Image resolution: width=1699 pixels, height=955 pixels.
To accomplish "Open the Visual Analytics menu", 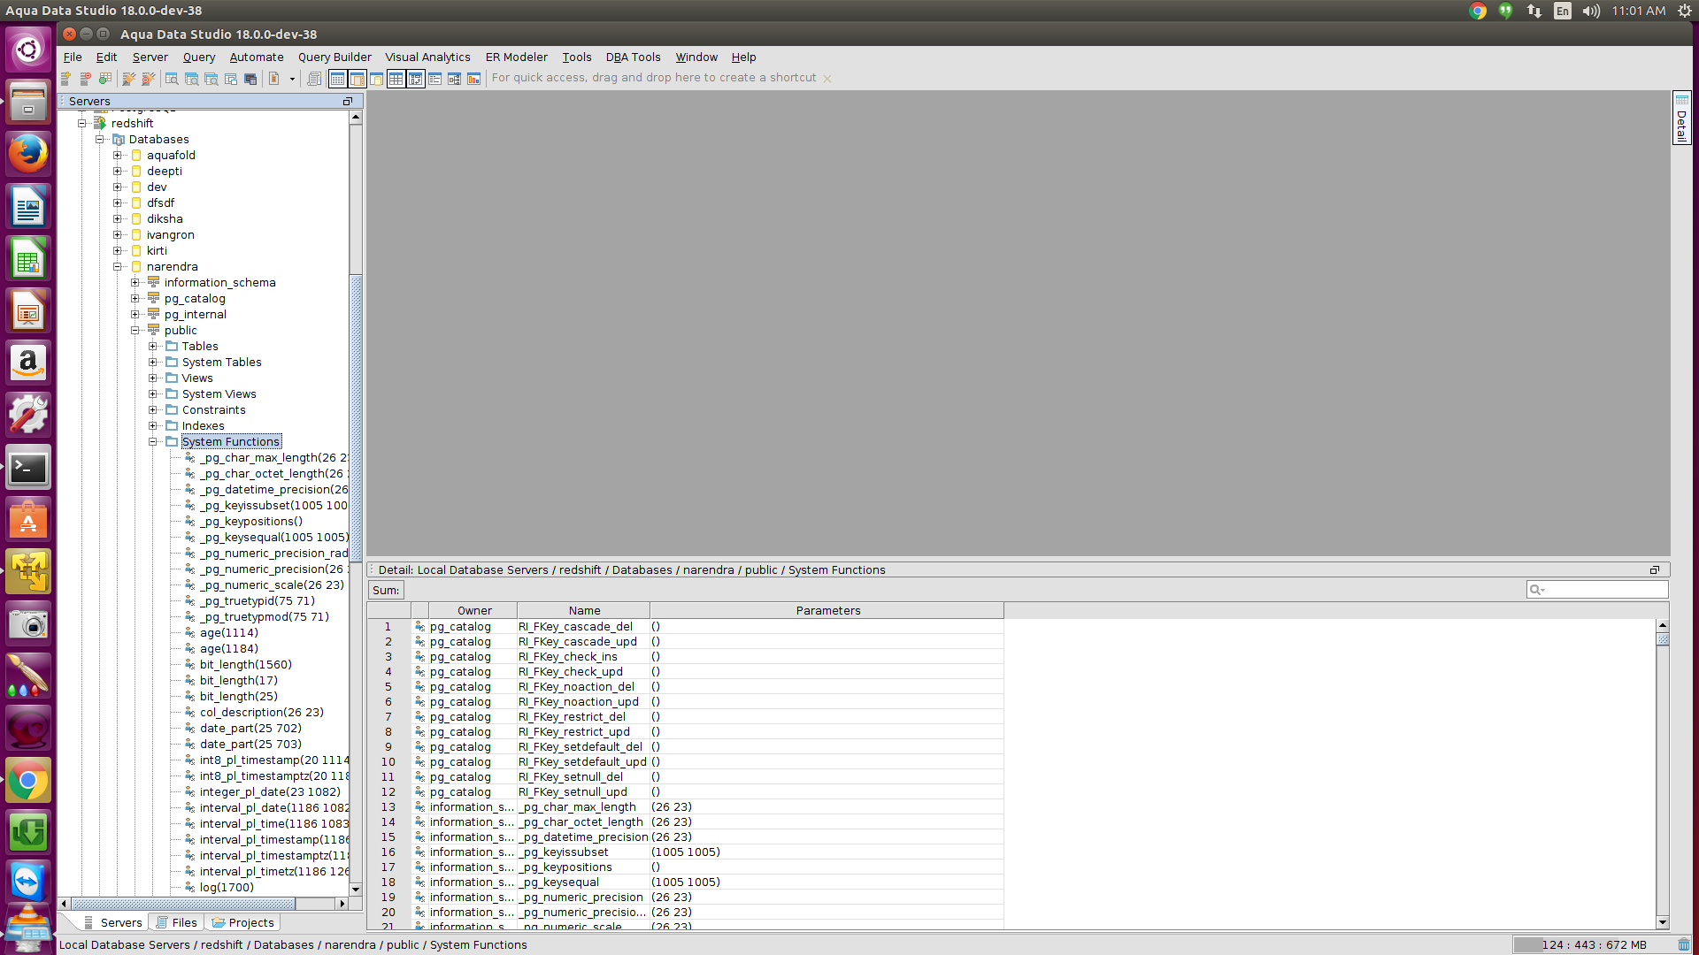I will tap(427, 57).
